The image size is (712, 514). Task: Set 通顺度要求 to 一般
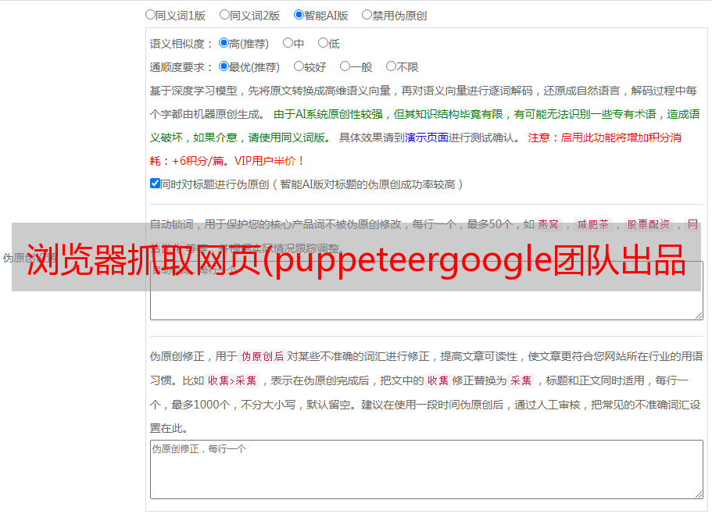(345, 66)
